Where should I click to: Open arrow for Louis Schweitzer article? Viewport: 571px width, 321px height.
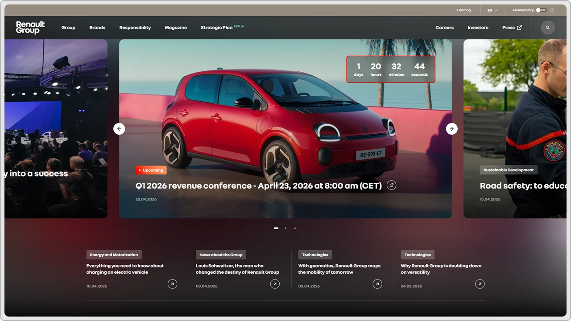pyautogui.click(x=275, y=284)
